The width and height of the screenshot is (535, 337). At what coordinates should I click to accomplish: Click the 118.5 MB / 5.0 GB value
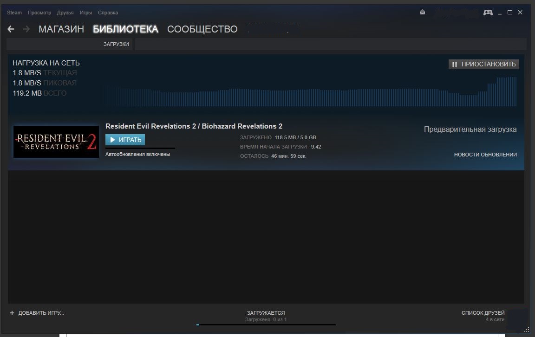coord(295,137)
